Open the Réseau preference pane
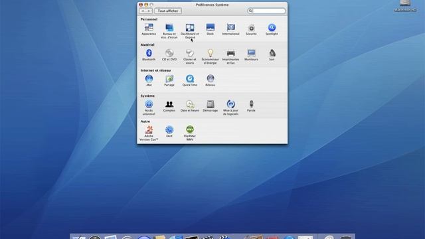This screenshot has width=425, height=239. [211, 80]
